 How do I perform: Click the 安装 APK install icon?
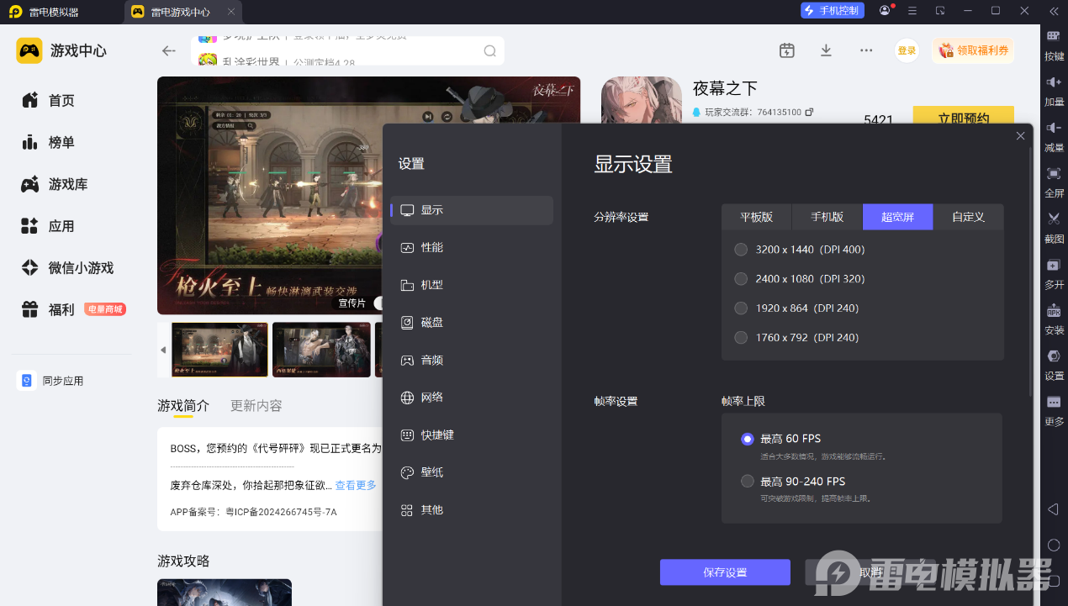pos(1054,310)
